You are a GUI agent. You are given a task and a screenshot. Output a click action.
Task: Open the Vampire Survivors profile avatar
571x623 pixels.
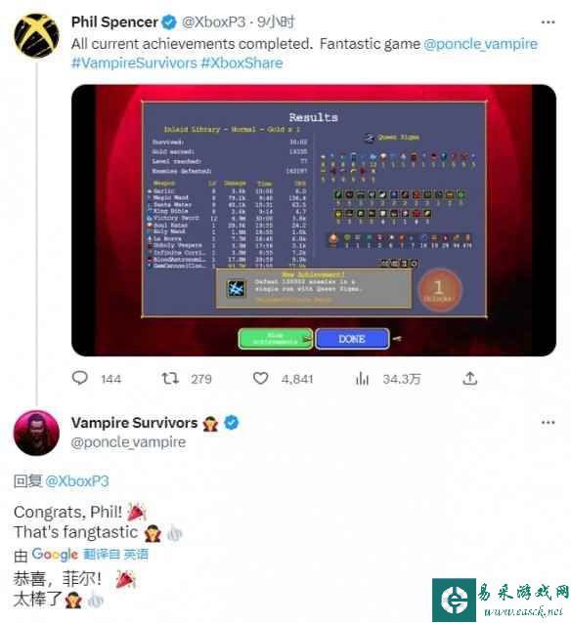(36, 434)
